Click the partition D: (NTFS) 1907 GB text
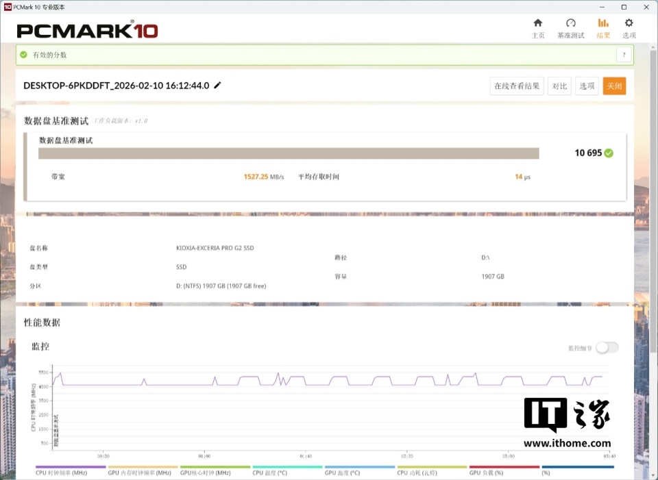Image resolution: width=658 pixels, height=480 pixels. pos(221,286)
